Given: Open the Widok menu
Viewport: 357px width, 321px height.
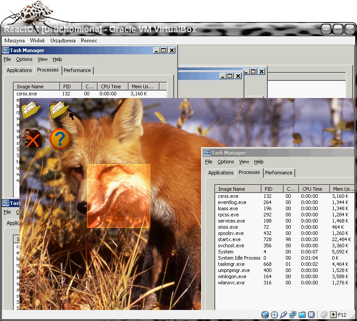Looking at the screenshot, I should tap(38, 41).
